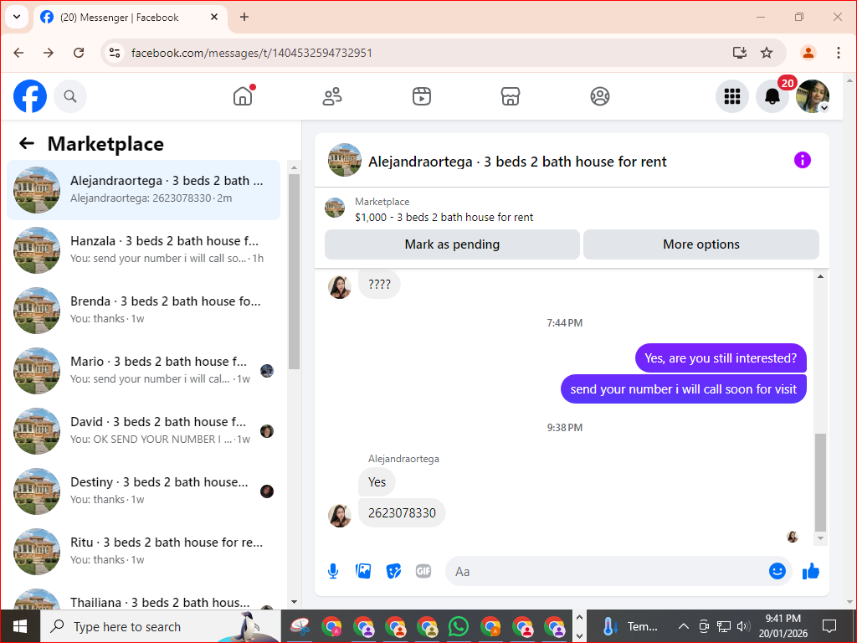Screen dimensions: 857x643
Task: Click Alejandraortega's avatar beside phone number
Action: [340, 516]
